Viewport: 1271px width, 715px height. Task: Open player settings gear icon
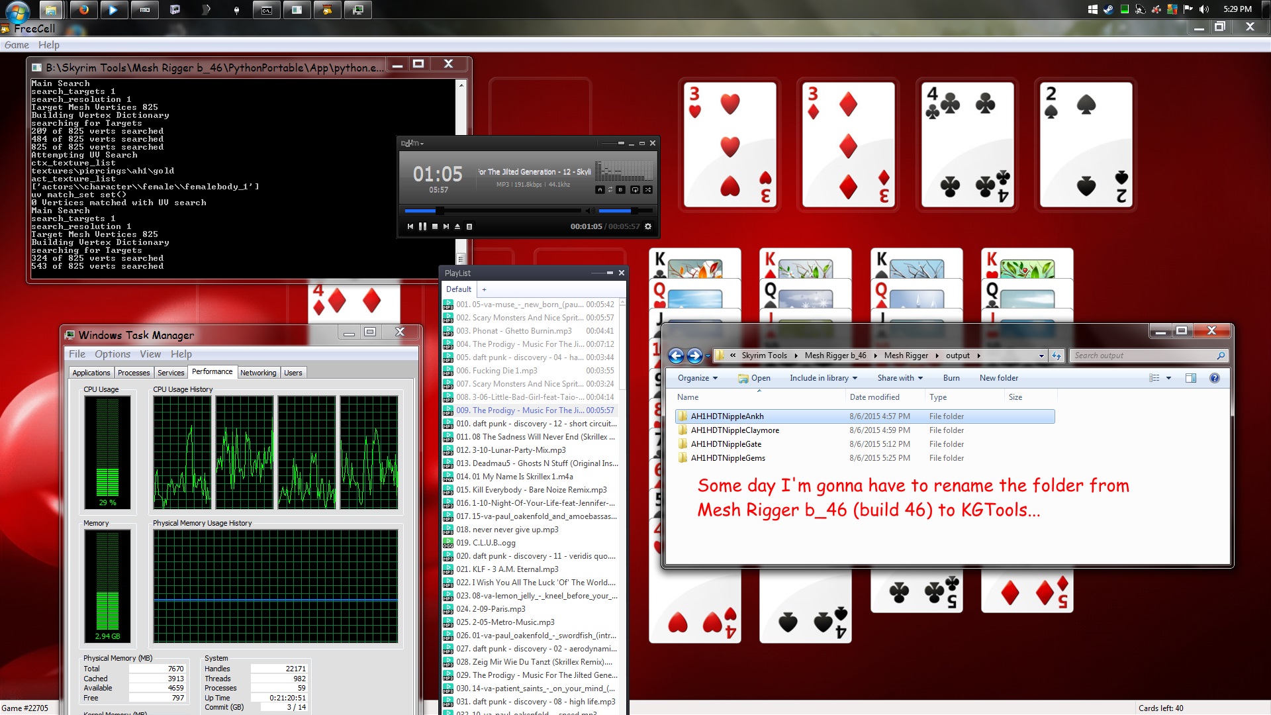648,226
